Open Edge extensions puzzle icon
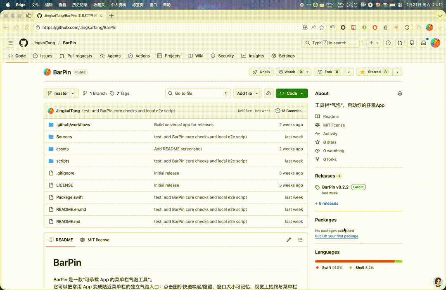446x290 pixels. pos(407,28)
